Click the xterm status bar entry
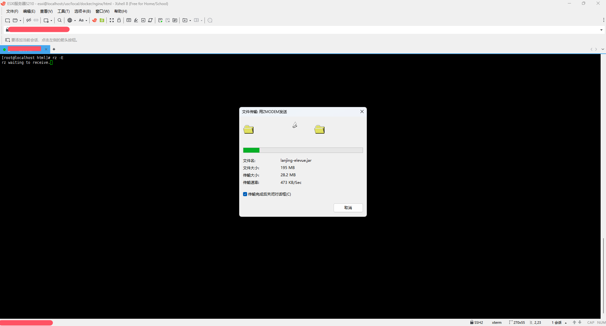 (x=497, y=323)
